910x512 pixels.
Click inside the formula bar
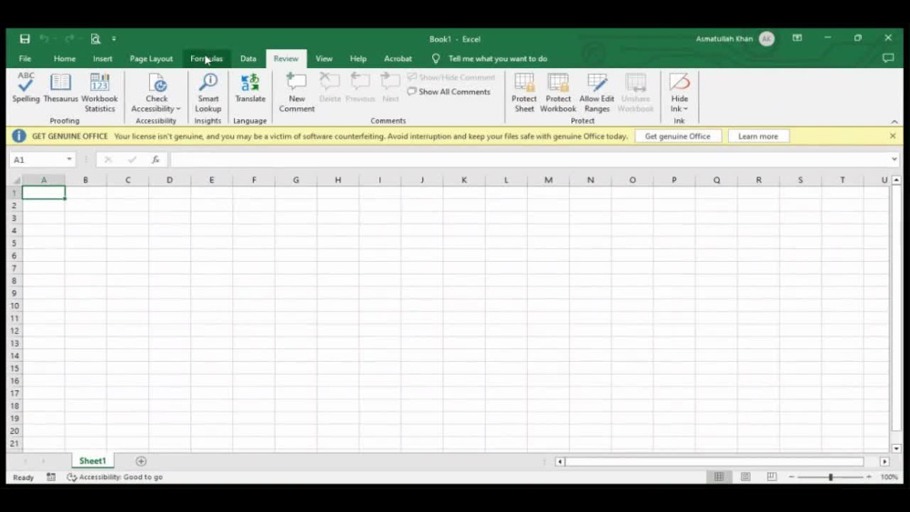(528, 159)
